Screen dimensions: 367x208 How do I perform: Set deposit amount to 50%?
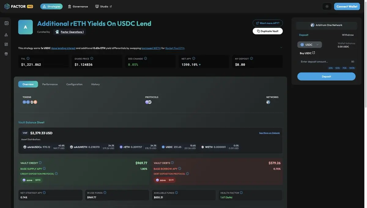pos(338,68)
